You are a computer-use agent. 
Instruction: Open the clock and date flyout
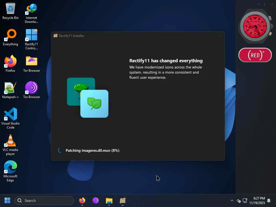(x=257, y=201)
